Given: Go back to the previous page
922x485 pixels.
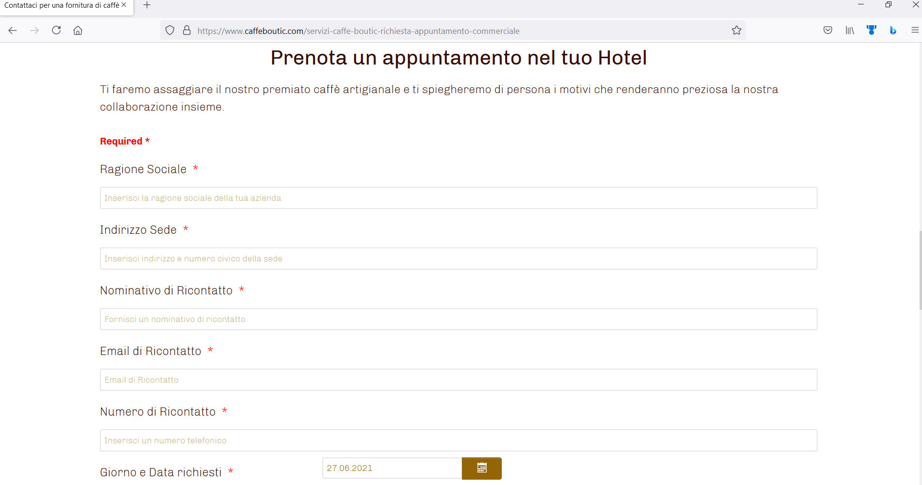Looking at the screenshot, I should [x=13, y=31].
